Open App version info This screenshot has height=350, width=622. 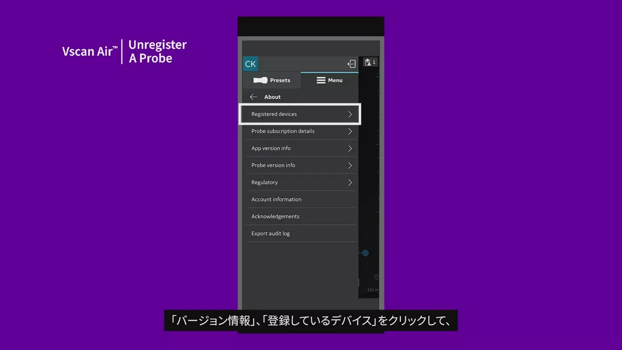coord(301,148)
